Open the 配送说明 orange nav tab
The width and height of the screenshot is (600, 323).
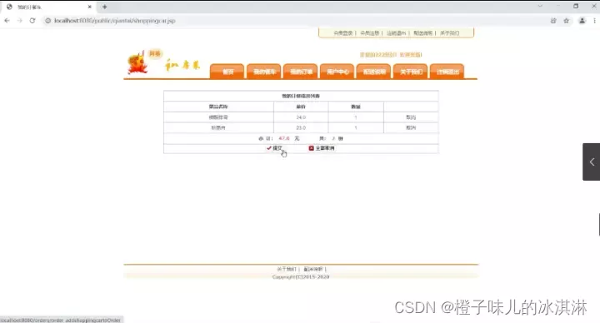[374, 72]
